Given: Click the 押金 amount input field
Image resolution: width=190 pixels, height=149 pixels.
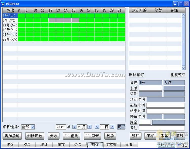Looking at the screenshot, I should 145,122.
